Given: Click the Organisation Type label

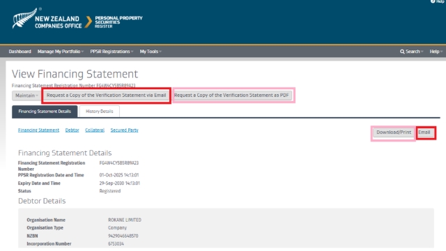Looking at the screenshot, I should point(45,228).
